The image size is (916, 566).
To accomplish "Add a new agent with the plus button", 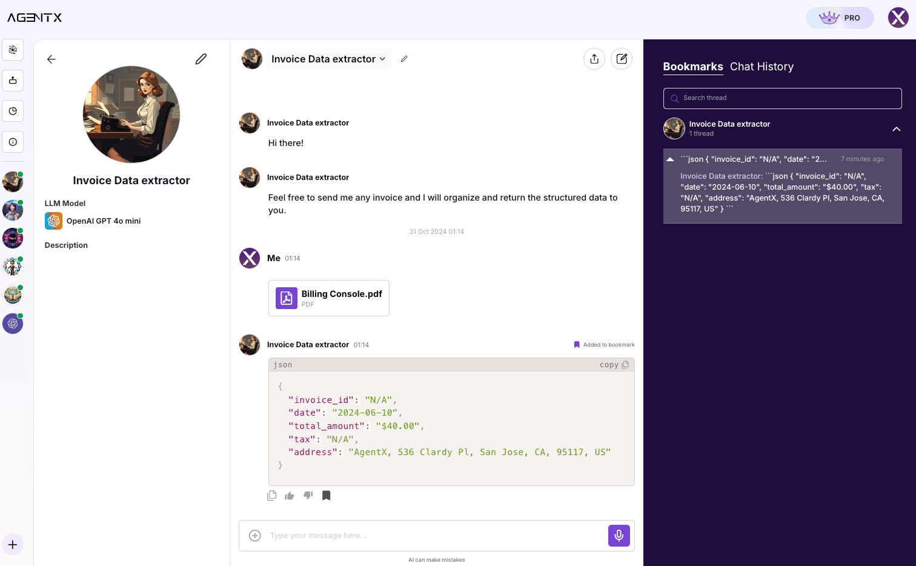I will 13,544.
